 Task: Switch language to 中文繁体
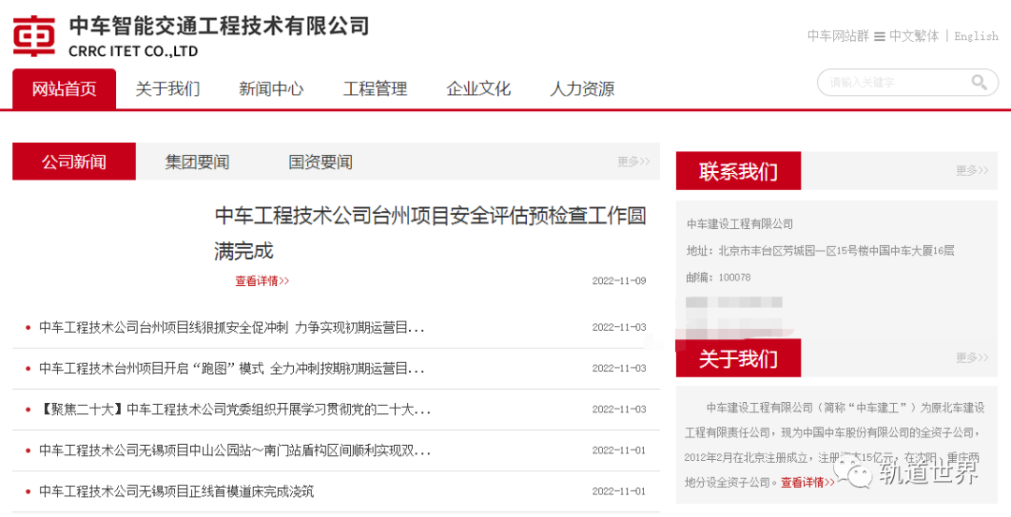pos(915,36)
